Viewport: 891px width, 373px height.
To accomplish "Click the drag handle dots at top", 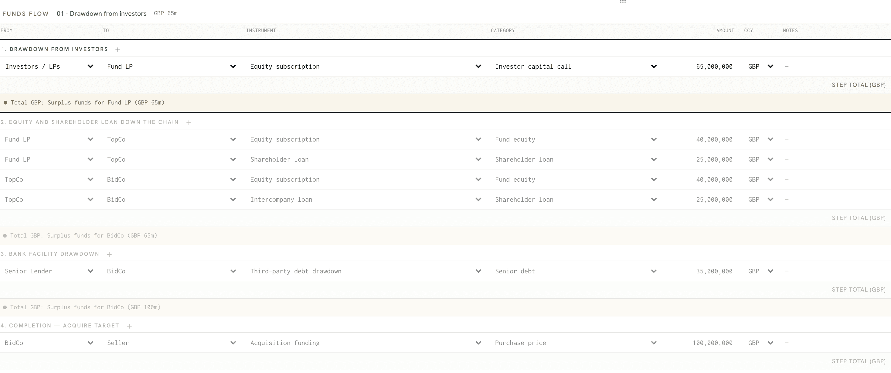I will [623, 2].
